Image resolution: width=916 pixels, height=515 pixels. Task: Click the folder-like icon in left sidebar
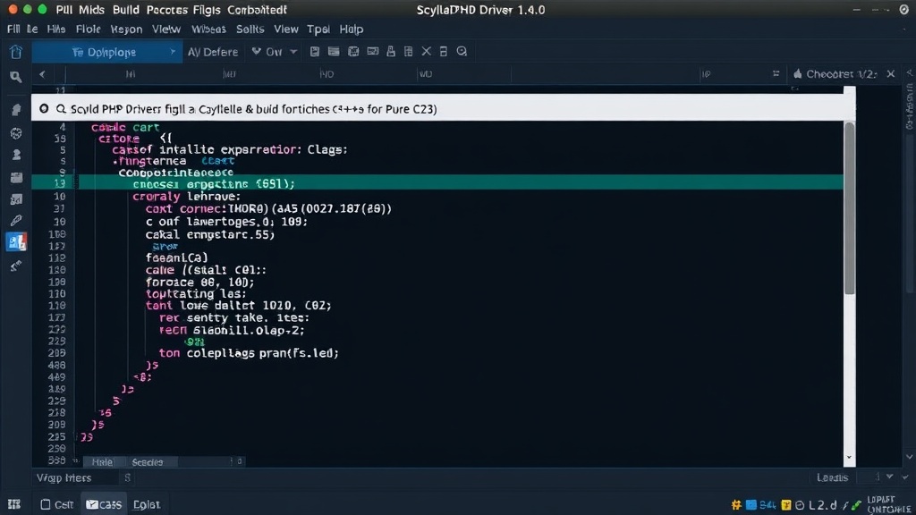(16, 177)
